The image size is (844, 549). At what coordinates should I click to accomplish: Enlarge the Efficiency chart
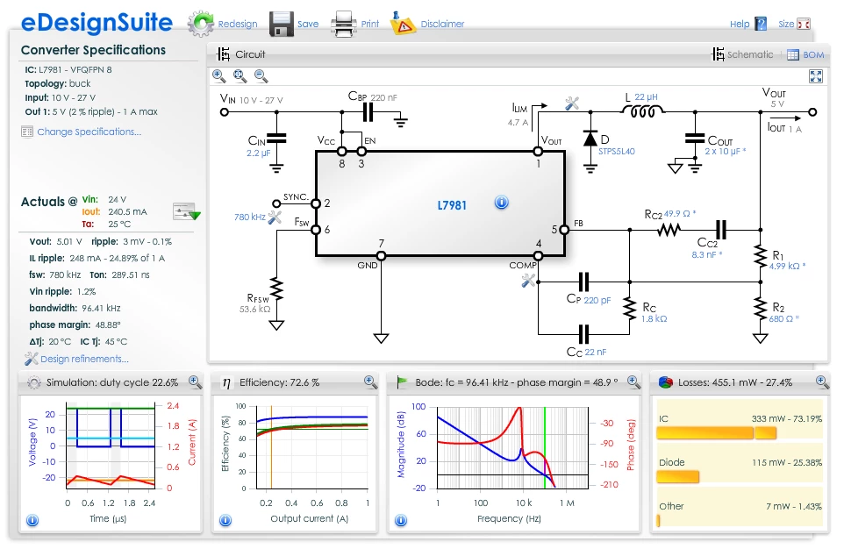(370, 382)
